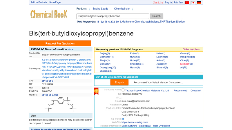This screenshot has height=130, width=232.
Task: Open CB Index 58 link
Action: coord(123,119)
